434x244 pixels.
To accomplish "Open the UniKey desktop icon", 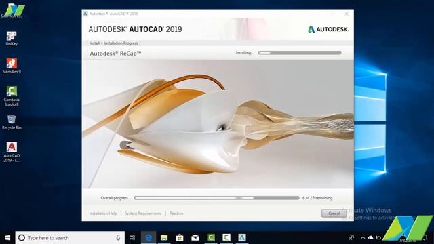I will pyautogui.click(x=12, y=39).
